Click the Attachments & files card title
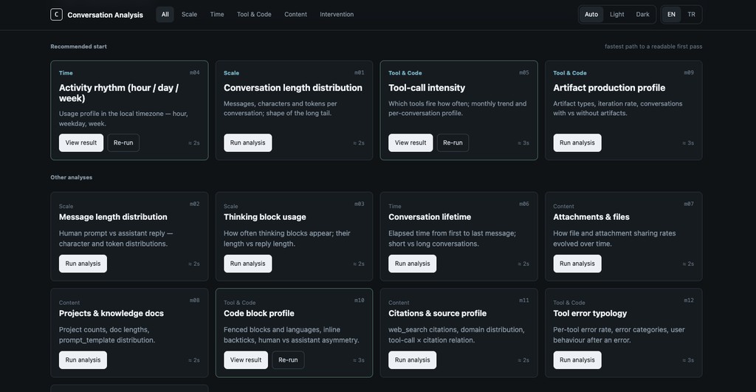The image size is (756, 392). coord(591,217)
